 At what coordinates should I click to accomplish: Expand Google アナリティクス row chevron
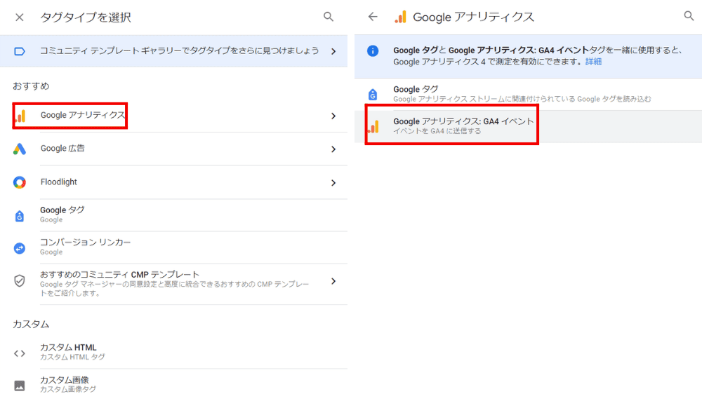coord(333,116)
